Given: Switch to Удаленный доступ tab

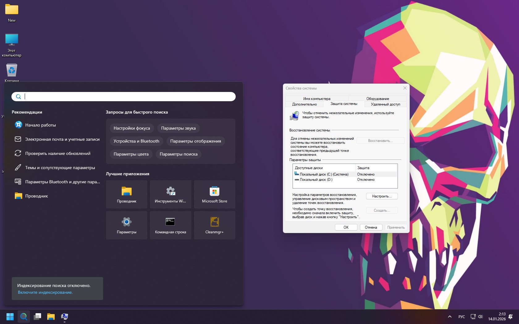Looking at the screenshot, I should click(x=385, y=104).
